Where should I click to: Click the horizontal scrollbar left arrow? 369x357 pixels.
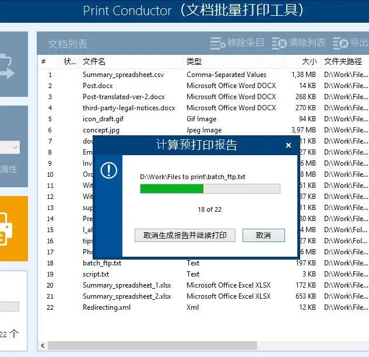(x=43, y=346)
